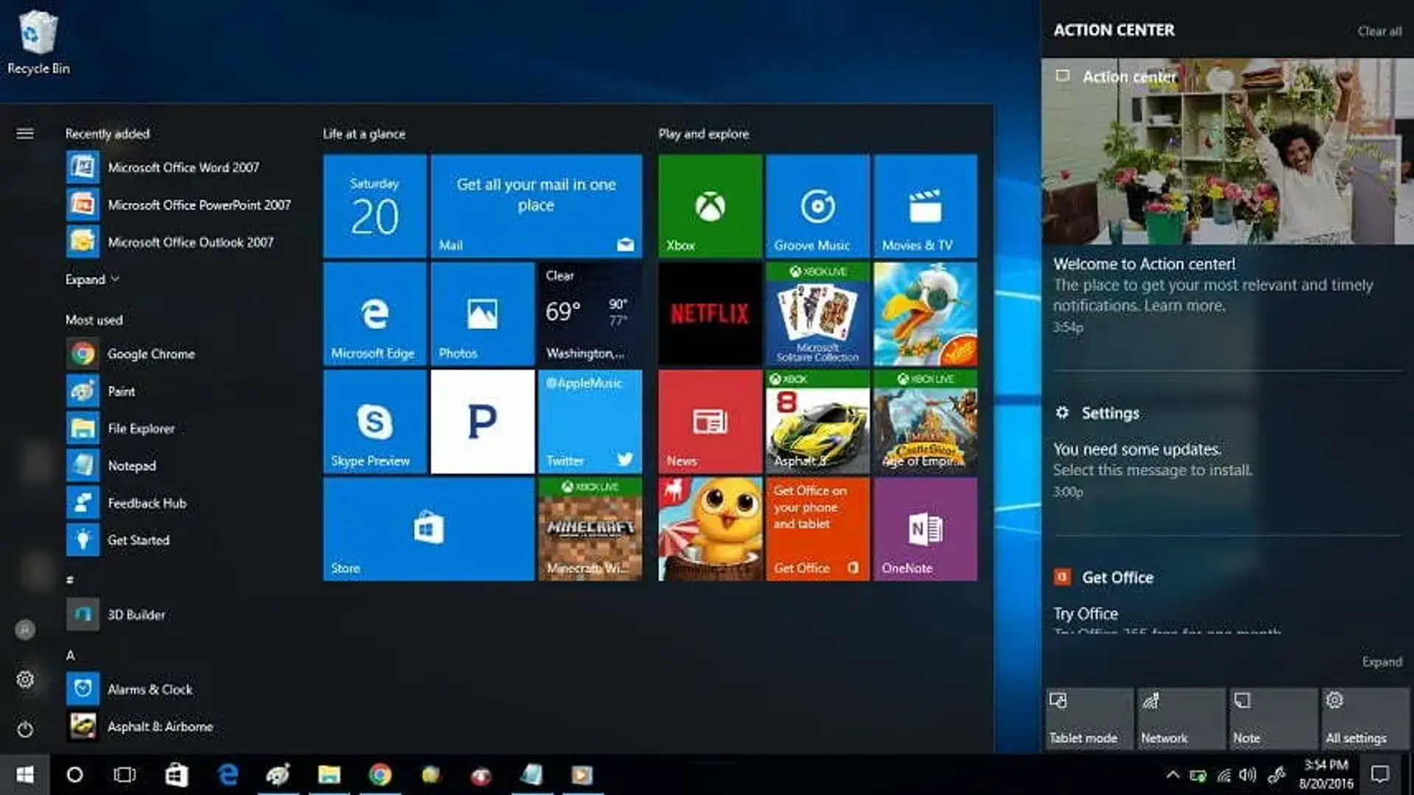Open the white P app tile
This screenshot has width=1414, height=795.
[482, 421]
